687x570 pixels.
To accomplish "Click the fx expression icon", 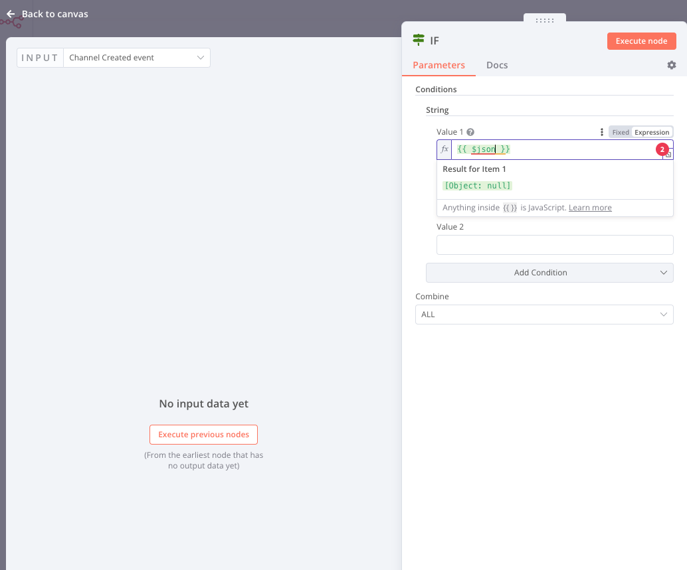I will [x=444, y=149].
